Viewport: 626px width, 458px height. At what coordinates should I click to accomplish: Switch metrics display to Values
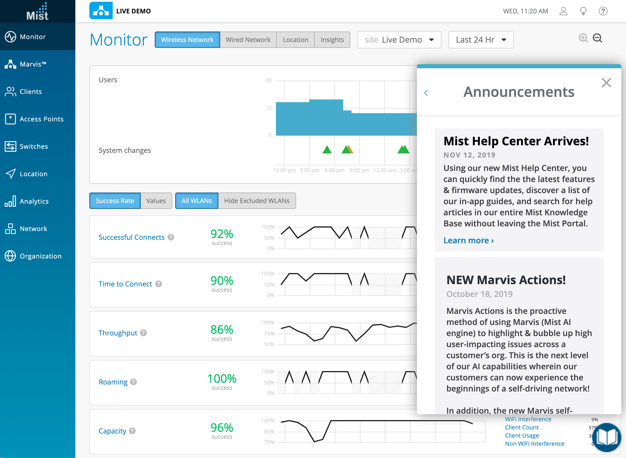click(x=156, y=201)
